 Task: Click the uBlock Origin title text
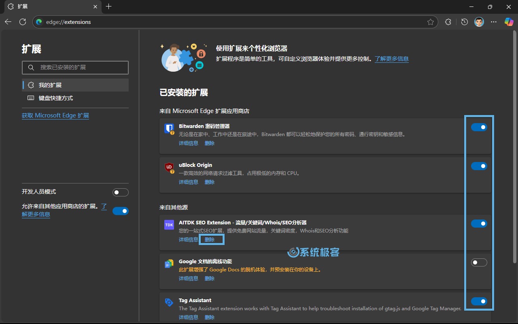click(x=195, y=165)
